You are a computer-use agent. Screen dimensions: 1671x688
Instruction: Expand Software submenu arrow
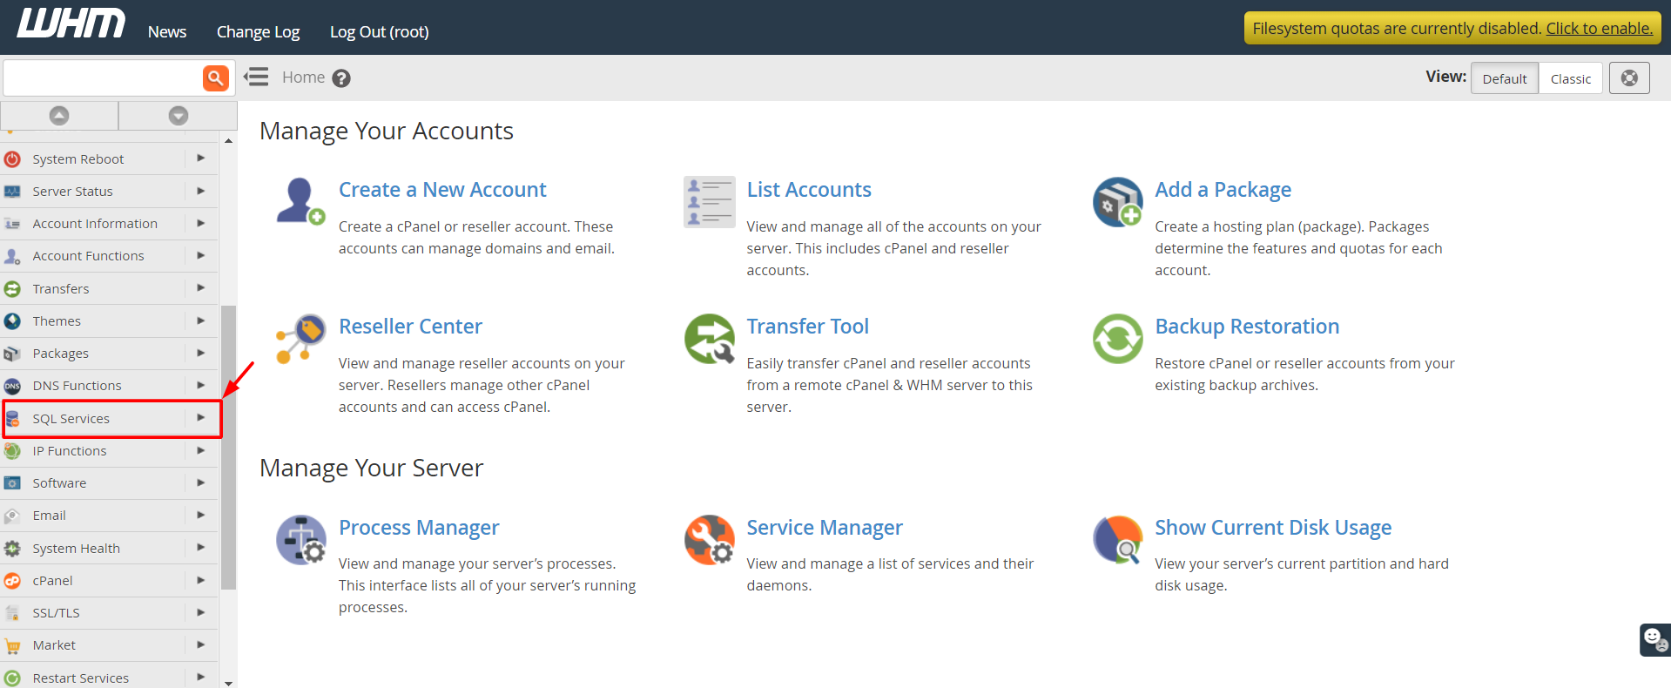point(201,482)
